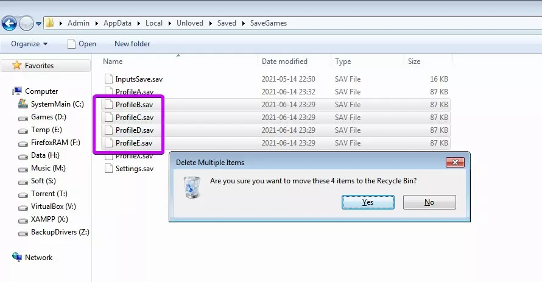Click the Data (H:) drive icon
This screenshot has width=542, height=282.
tap(23, 157)
